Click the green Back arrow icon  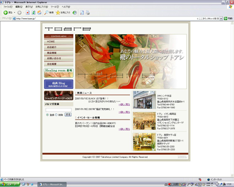tap(5, 12)
